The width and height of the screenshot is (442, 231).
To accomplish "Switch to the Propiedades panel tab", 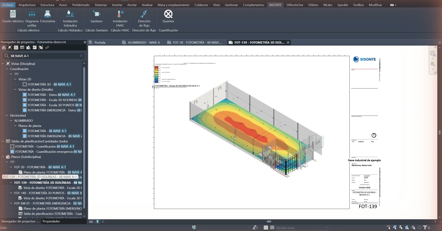I will [x=51, y=221].
